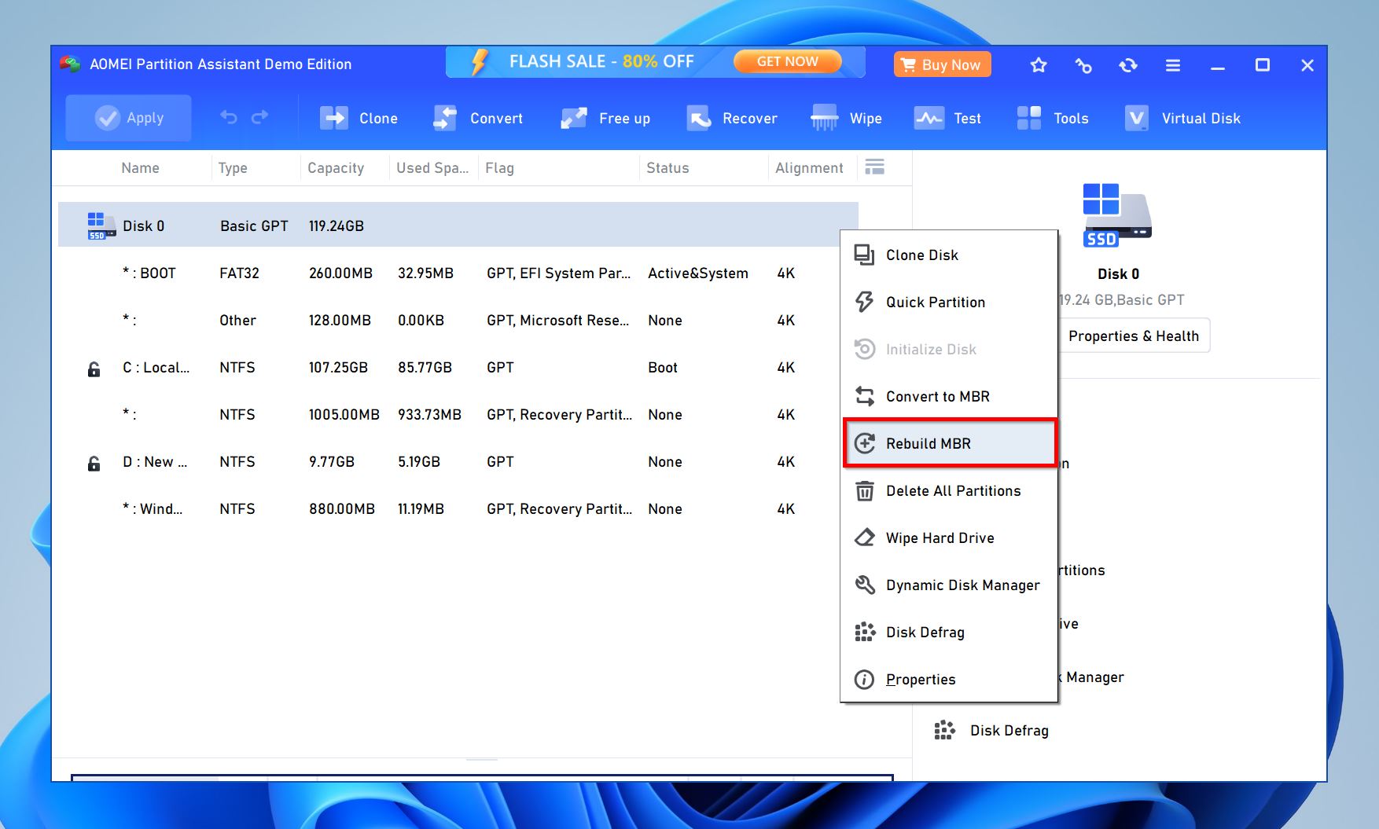The width and height of the screenshot is (1379, 829).
Task: Click the Buy Now button
Action: pos(941,64)
